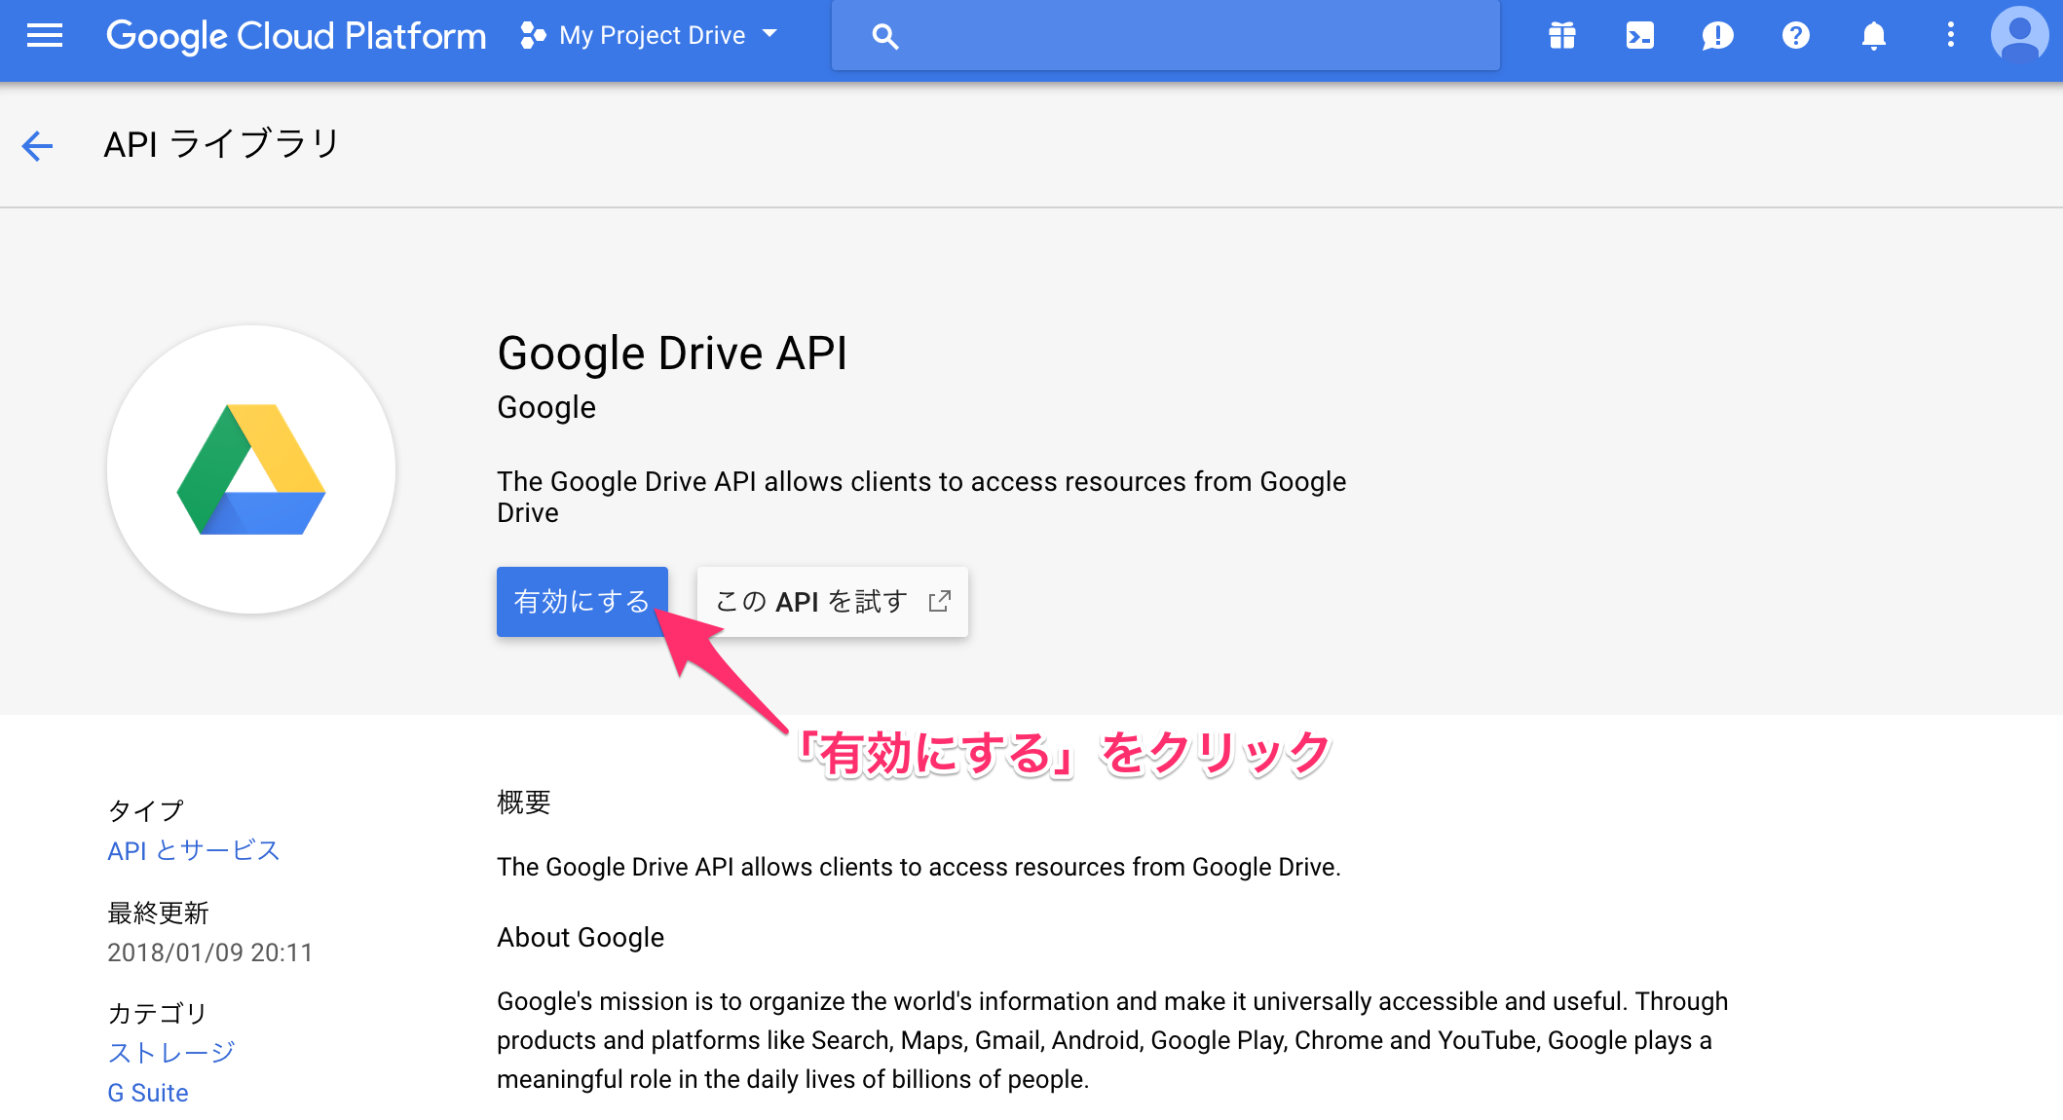Viewport: 2063px width, 1120px height.
Task: Select the API ライブラリ header
Action: point(221,144)
